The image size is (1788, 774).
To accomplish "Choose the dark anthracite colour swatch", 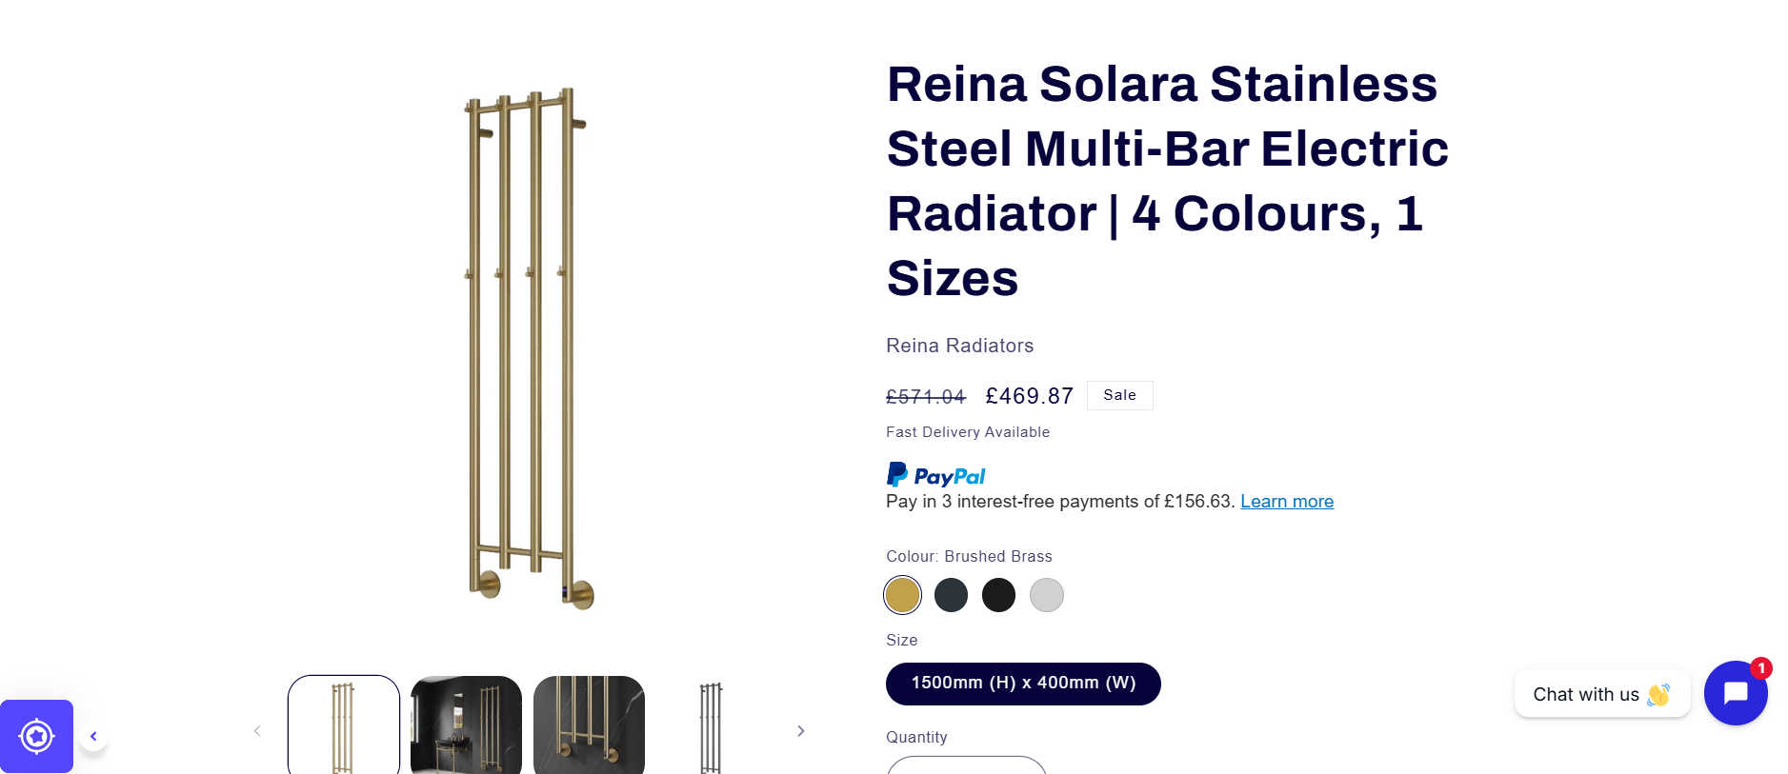I will coord(951,595).
